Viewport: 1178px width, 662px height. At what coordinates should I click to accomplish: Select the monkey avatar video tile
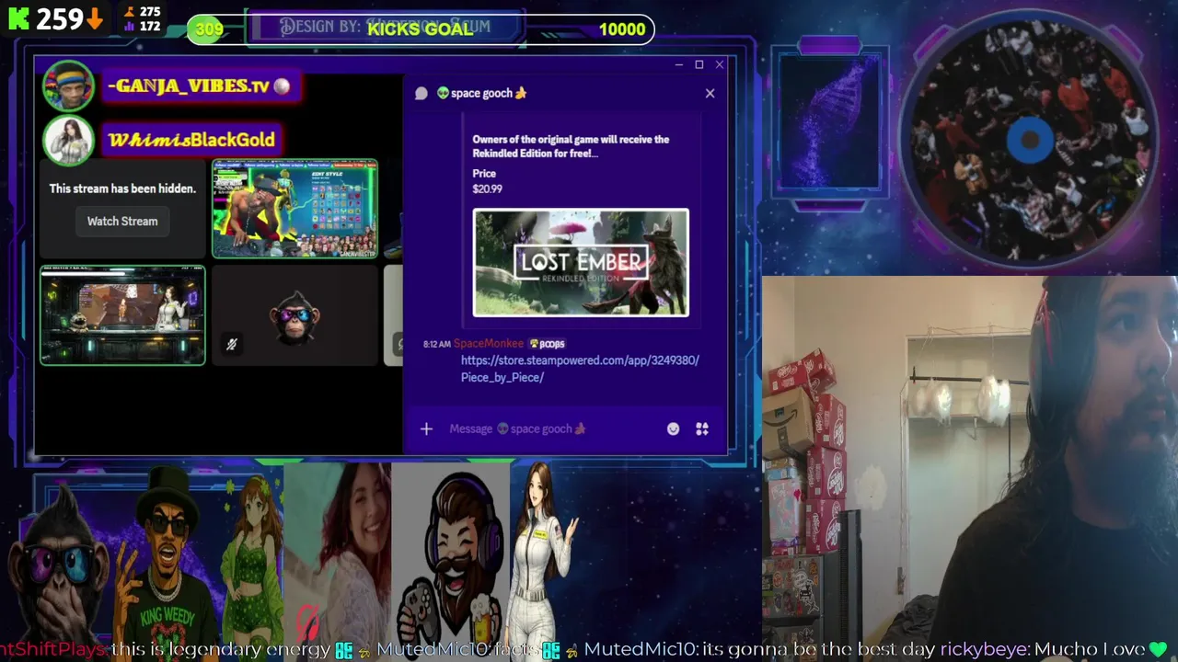(294, 315)
